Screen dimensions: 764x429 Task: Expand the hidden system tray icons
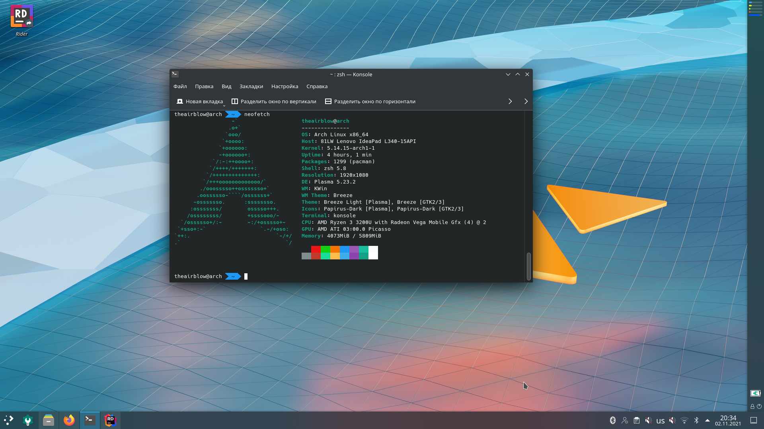click(x=708, y=420)
